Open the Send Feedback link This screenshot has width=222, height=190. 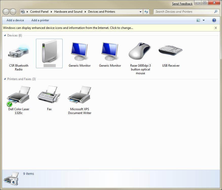pyautogui.click(x=182, y=4)
